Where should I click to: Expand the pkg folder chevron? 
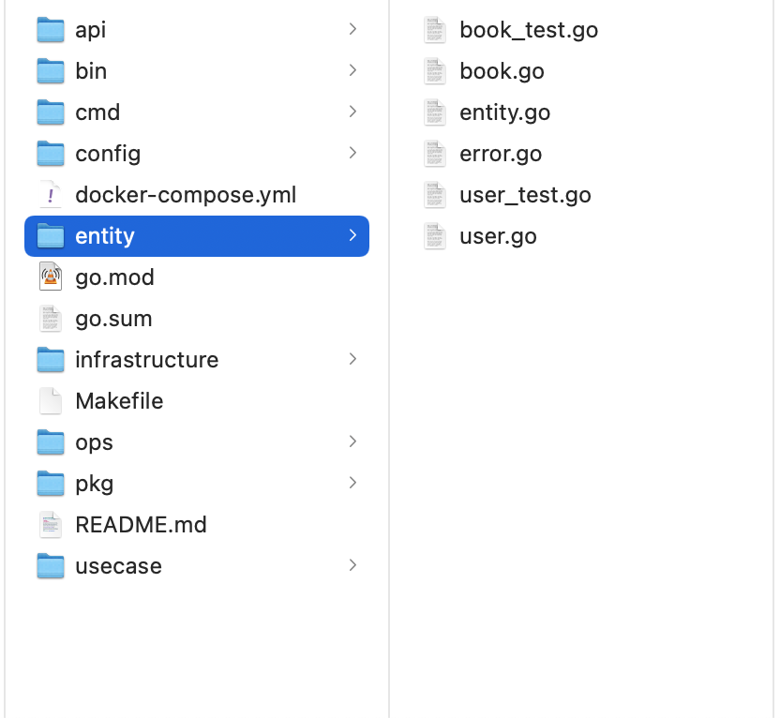[x=352, y=483]
